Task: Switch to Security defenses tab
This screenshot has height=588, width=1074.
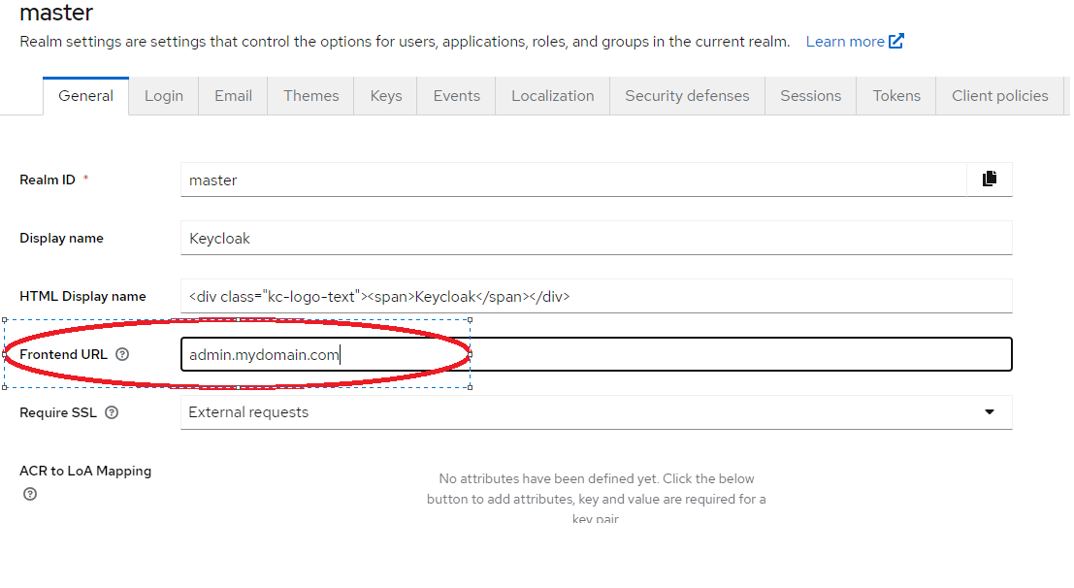Action: pos(687,95)
